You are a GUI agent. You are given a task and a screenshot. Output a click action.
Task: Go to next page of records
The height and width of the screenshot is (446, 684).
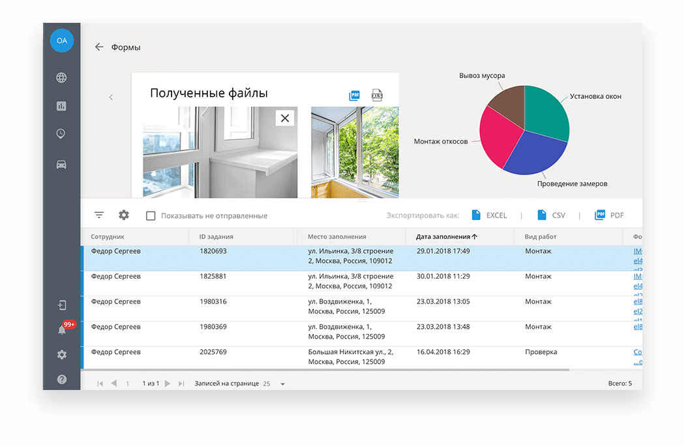168,383
